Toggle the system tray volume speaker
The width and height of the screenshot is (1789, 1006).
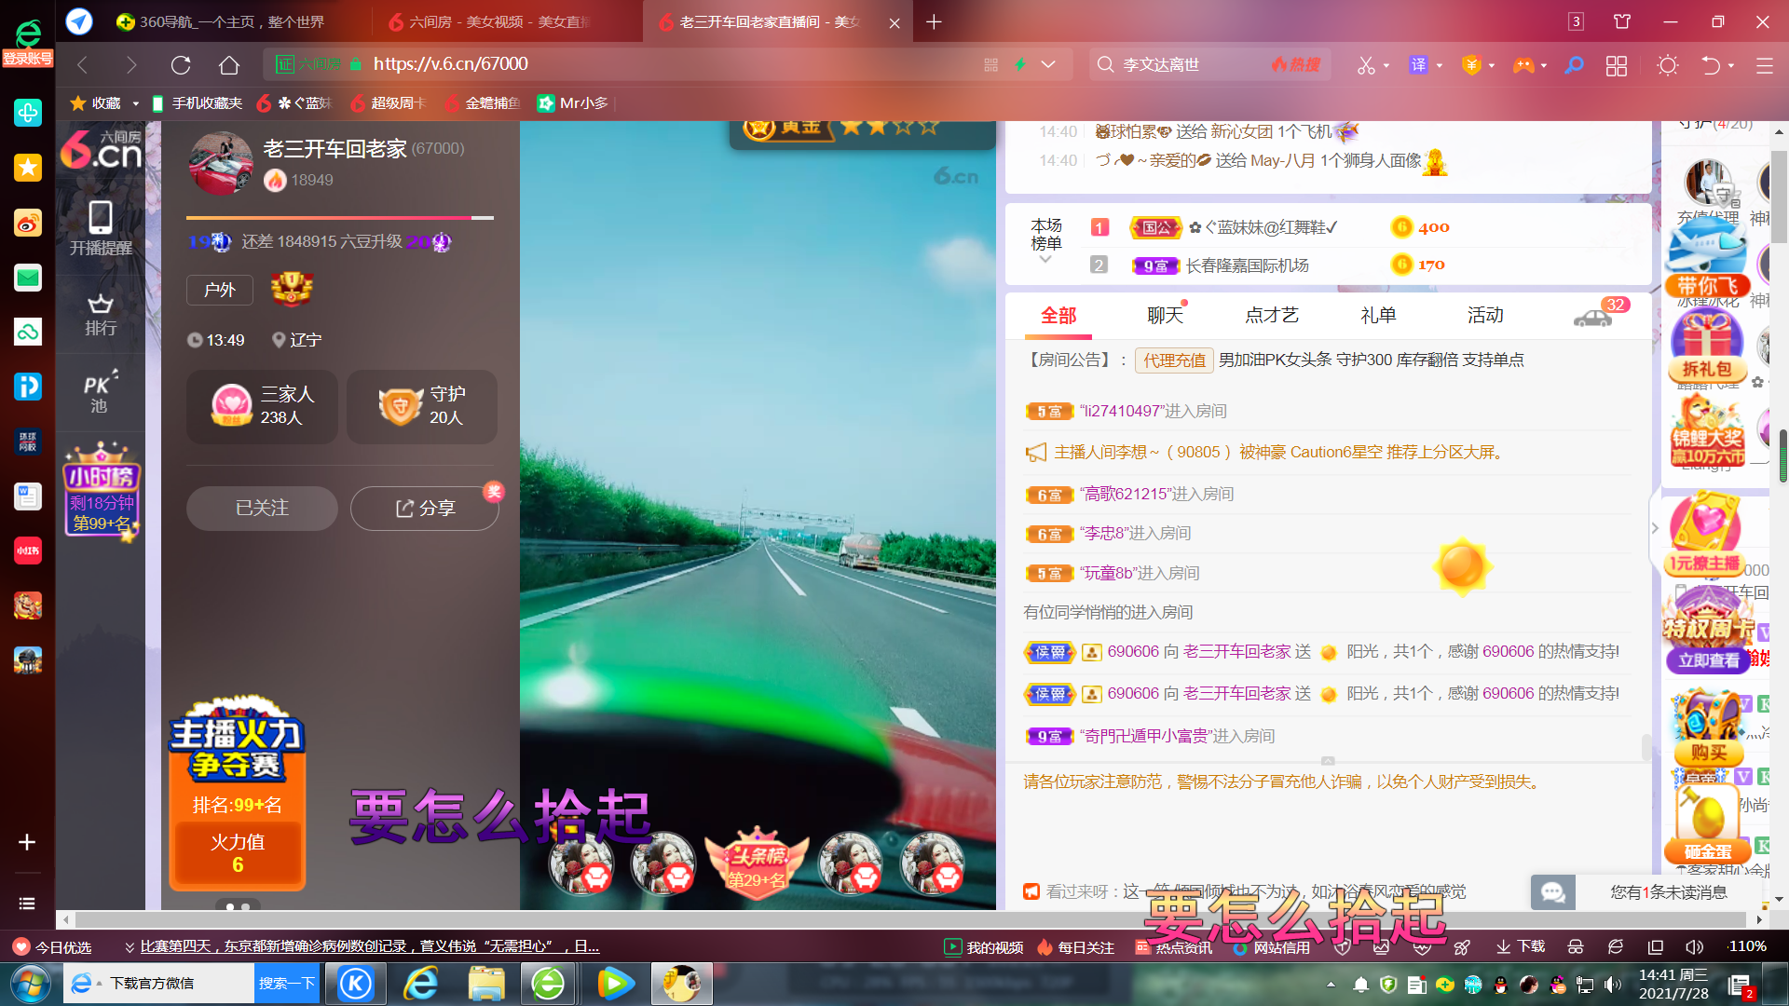[x=1613, y=985]
